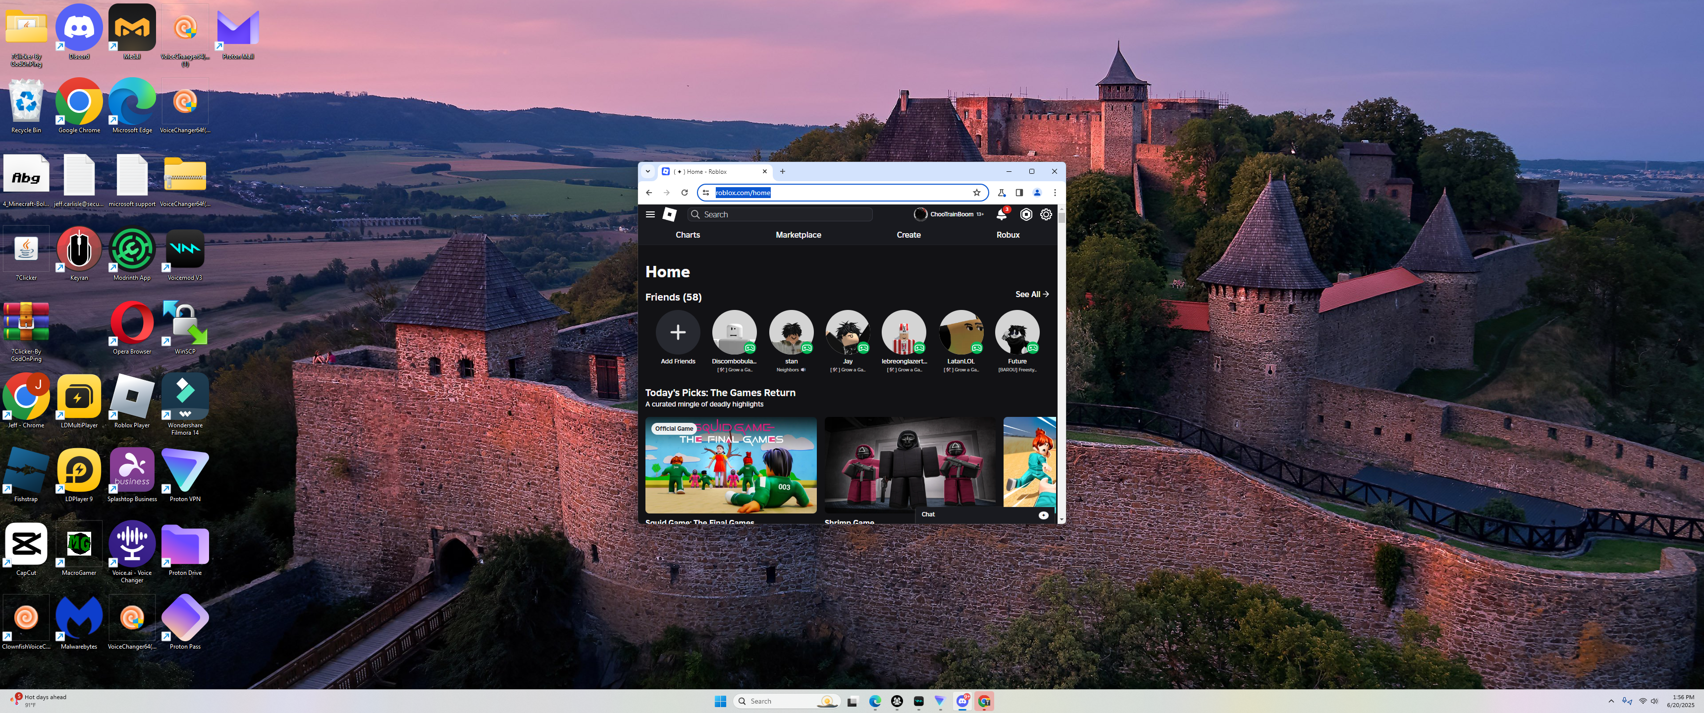The image size is (1704, 713).
Task: Open the Roblox settings gear
Action: point(1046,214)
